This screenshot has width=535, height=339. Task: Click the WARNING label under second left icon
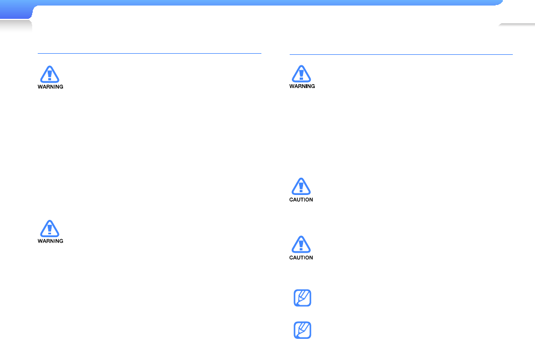point(50,241)
